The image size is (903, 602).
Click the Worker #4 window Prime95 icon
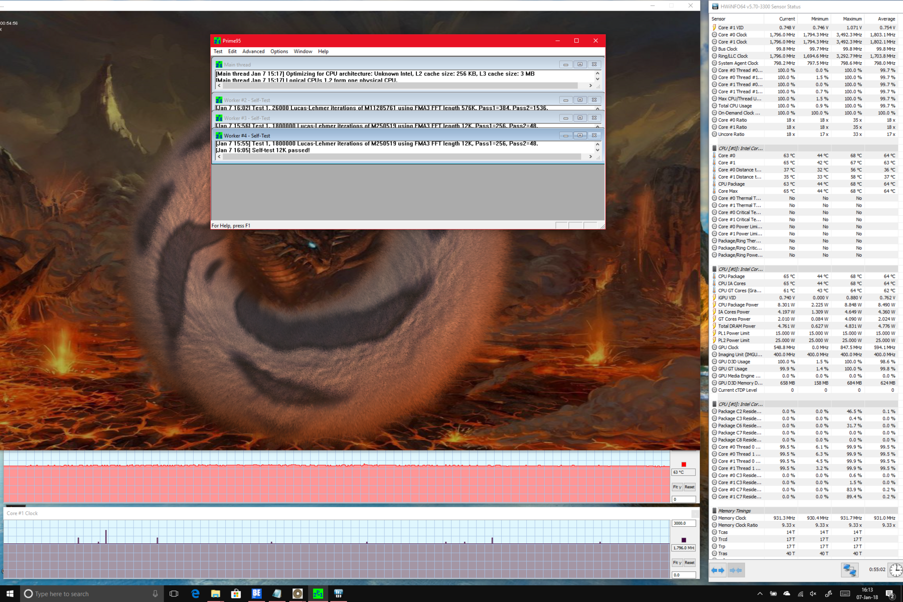click(x=219, y=135)
